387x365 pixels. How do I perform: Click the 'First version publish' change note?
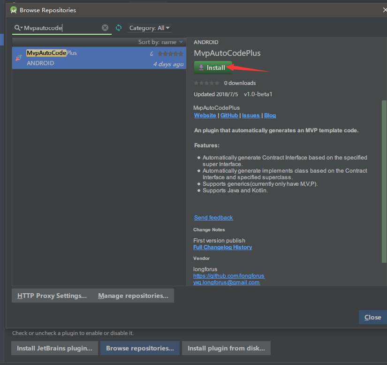pyautogui.click(x=219, y=240)
